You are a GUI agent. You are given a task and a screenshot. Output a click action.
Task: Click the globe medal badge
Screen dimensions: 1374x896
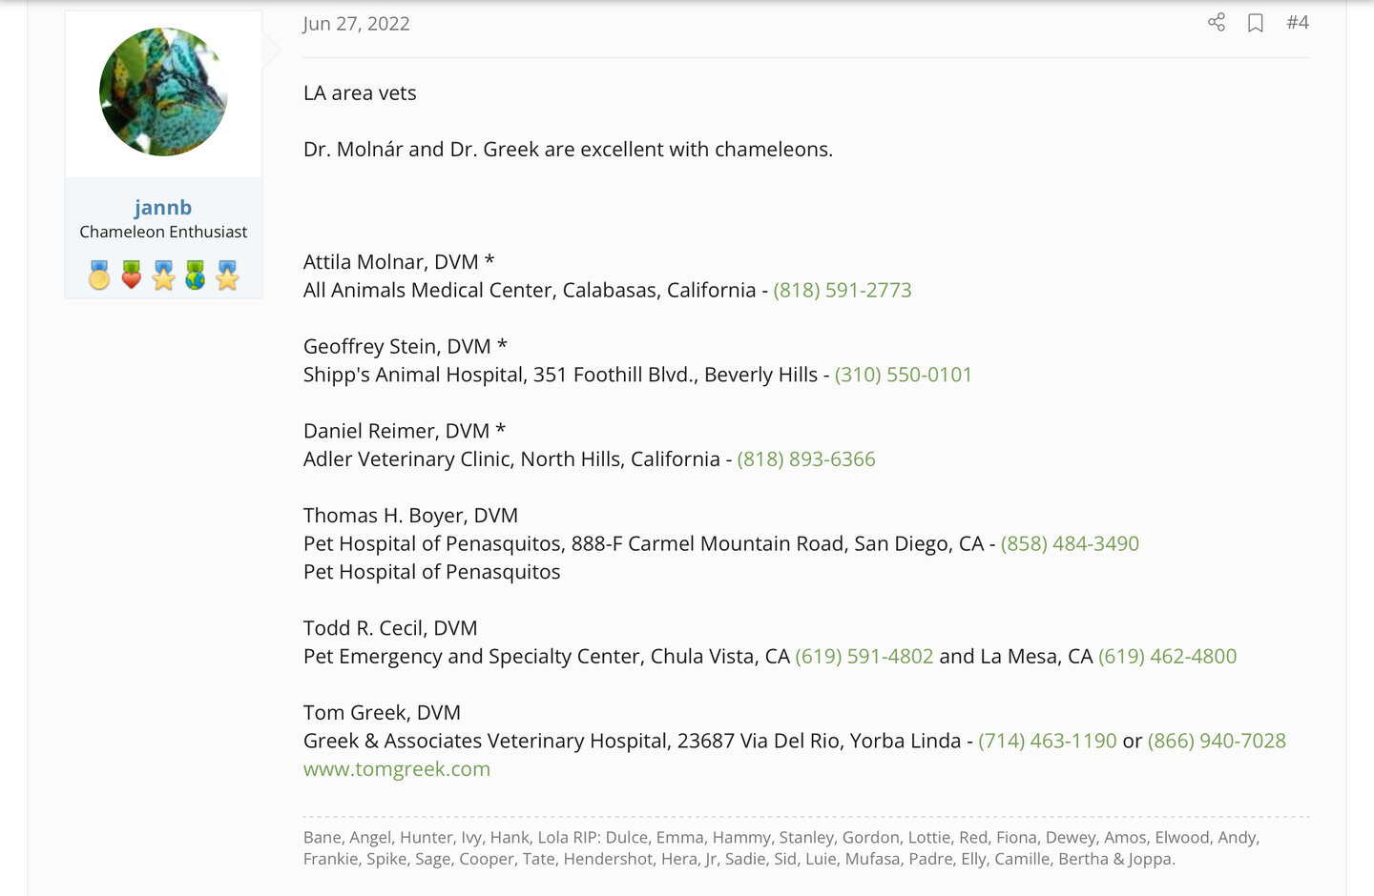click(196, 275)
